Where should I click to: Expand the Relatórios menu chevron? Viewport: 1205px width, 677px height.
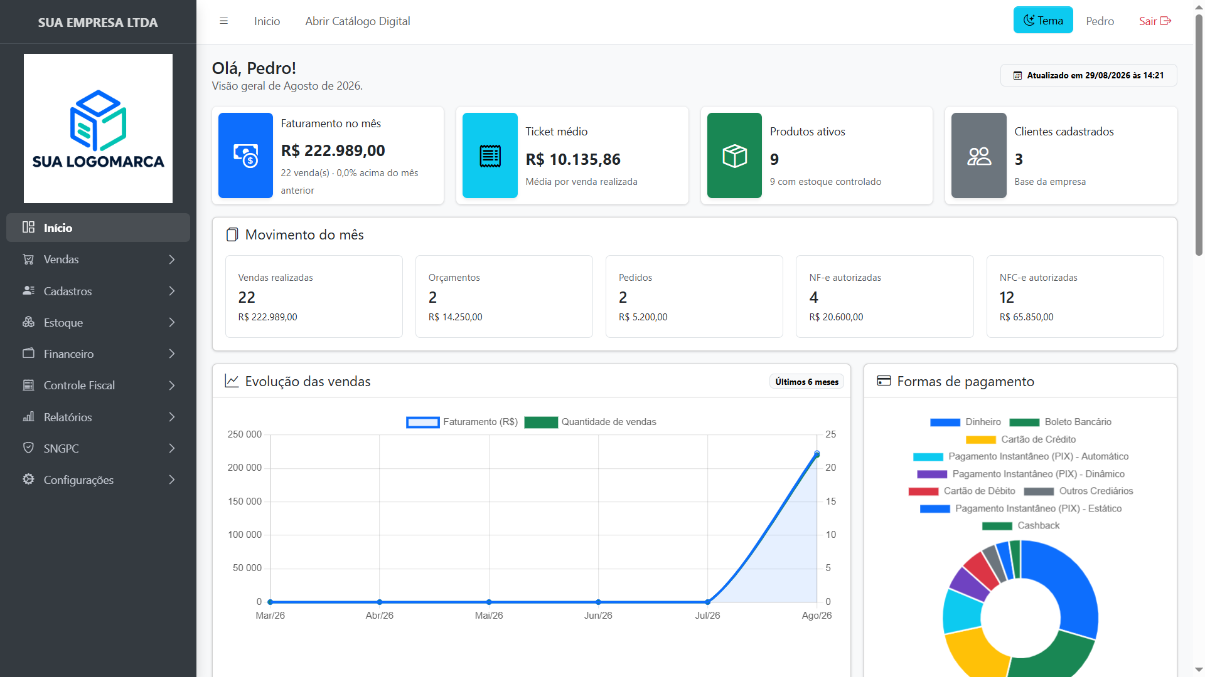coord(172,417)
